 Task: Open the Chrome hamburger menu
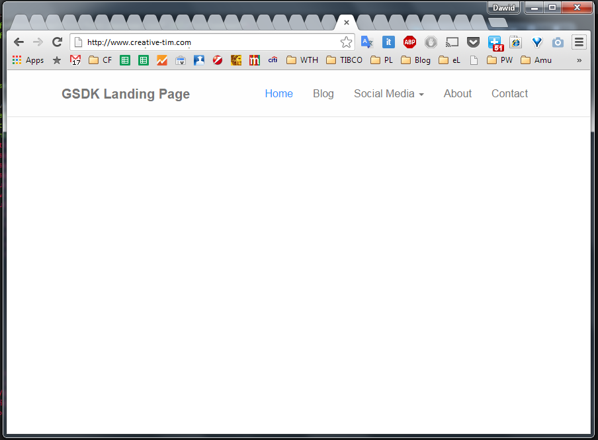(579, 42)
